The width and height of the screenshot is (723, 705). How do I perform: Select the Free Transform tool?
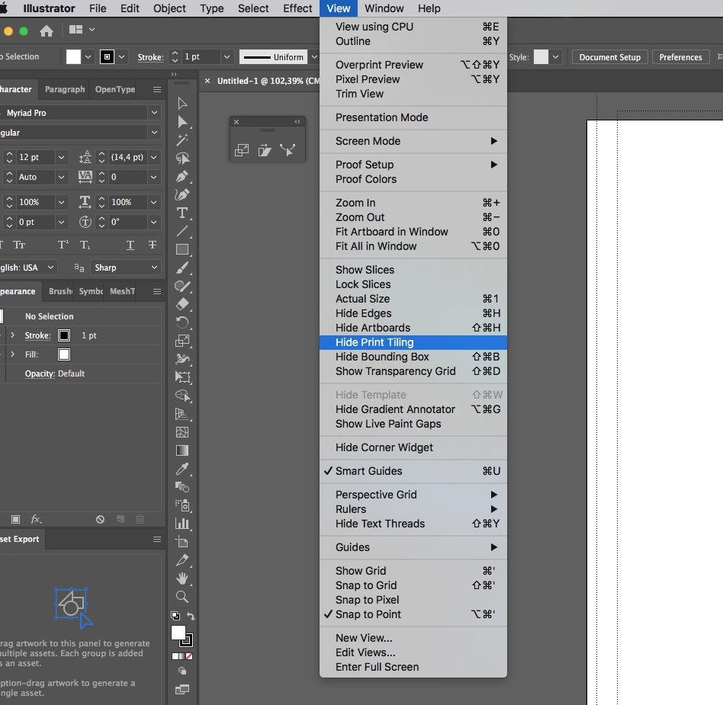pyautogui.click(x=182, y=377)
